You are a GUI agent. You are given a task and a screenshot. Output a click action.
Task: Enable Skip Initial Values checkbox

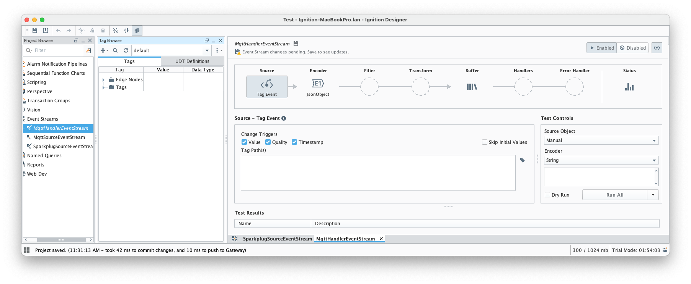point(485,142)
